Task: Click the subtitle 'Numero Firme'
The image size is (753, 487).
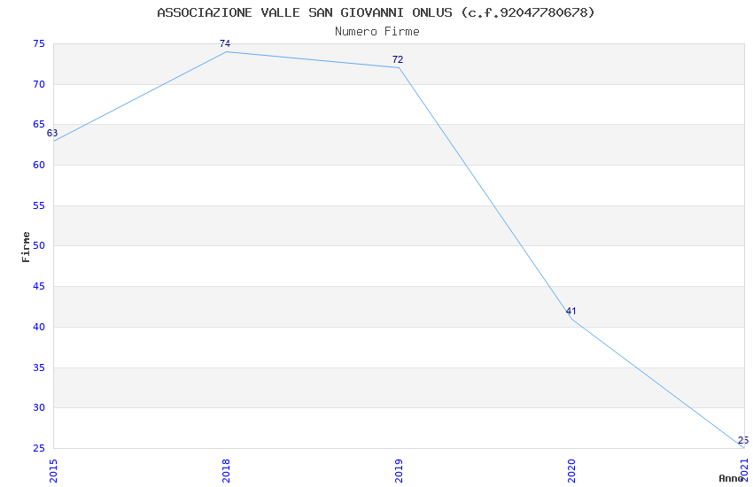Action: point(377,32)
